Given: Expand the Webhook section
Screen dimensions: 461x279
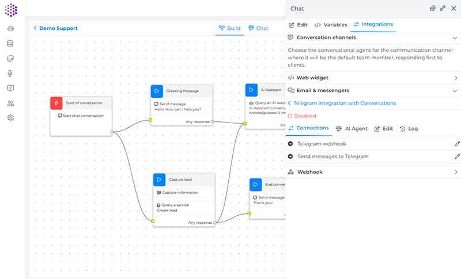Looking at the screenshot, I should click(x=455, y=171).
